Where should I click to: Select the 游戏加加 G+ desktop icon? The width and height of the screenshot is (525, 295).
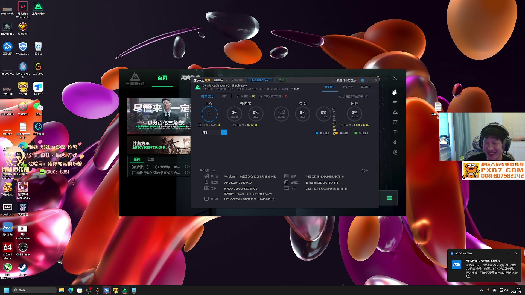click(x=8, y=229)
